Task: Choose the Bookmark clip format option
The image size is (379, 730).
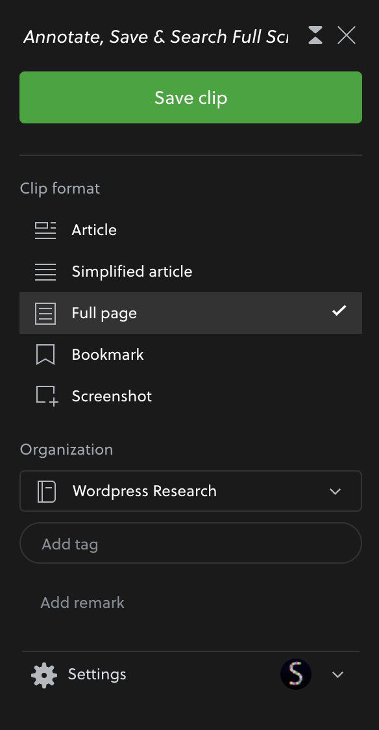Action: (191, 355)
